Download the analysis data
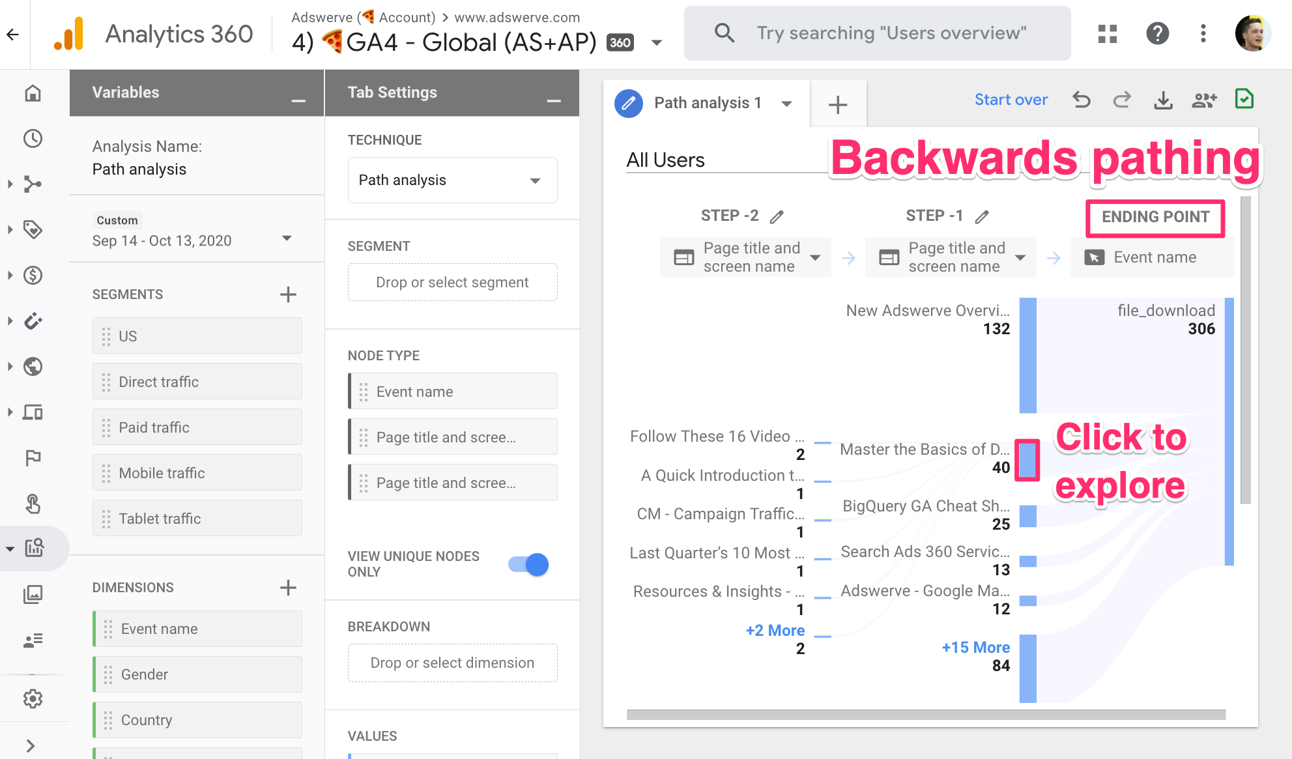Image resolution: width=1292 pixels, height=759 pixels. [1163, 100]
